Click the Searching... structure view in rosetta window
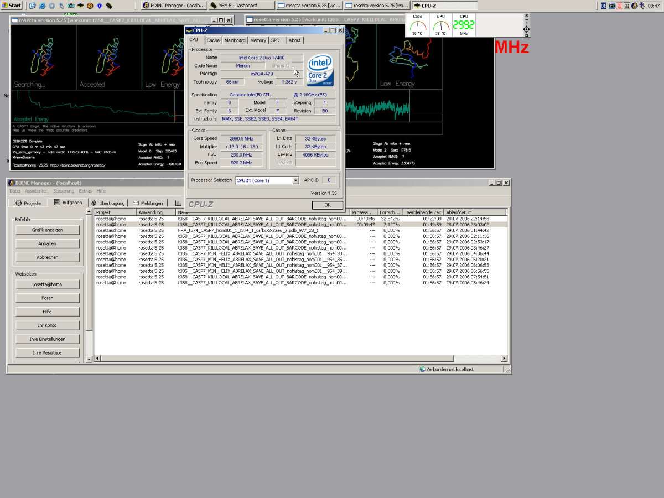This screenshot has width=664, height=498. [43, 57]
